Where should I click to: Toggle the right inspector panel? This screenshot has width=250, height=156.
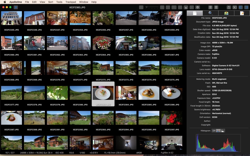pos(246,7)
